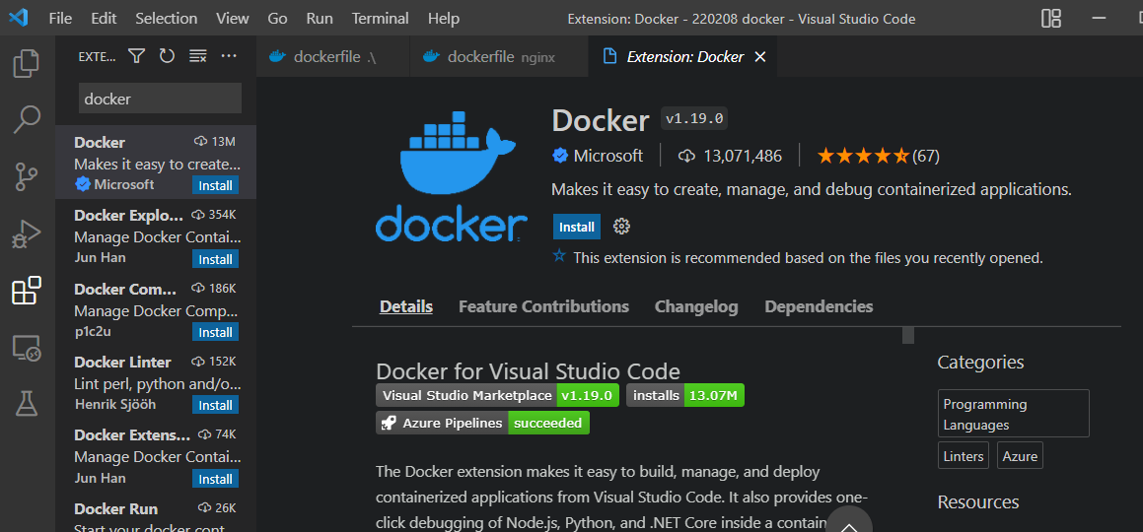Click Azure Pipelines succeeded badge
1143x532 pixels.
pyautogui.click(x=482, y=423)
